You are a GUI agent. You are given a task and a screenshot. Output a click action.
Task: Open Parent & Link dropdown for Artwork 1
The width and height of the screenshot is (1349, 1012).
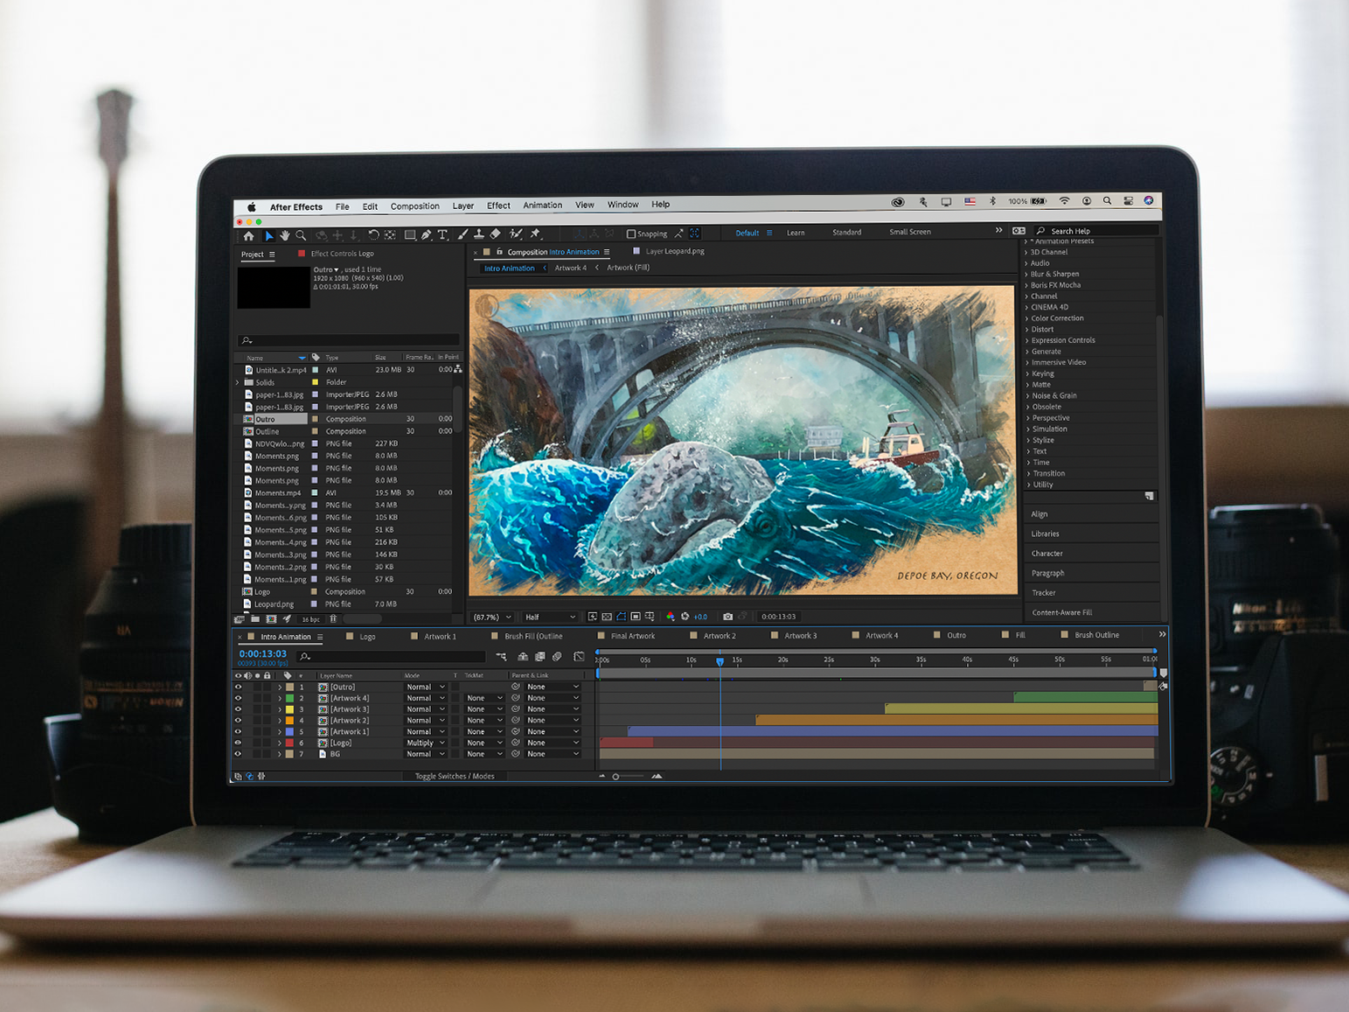click(x=553, y=732)
